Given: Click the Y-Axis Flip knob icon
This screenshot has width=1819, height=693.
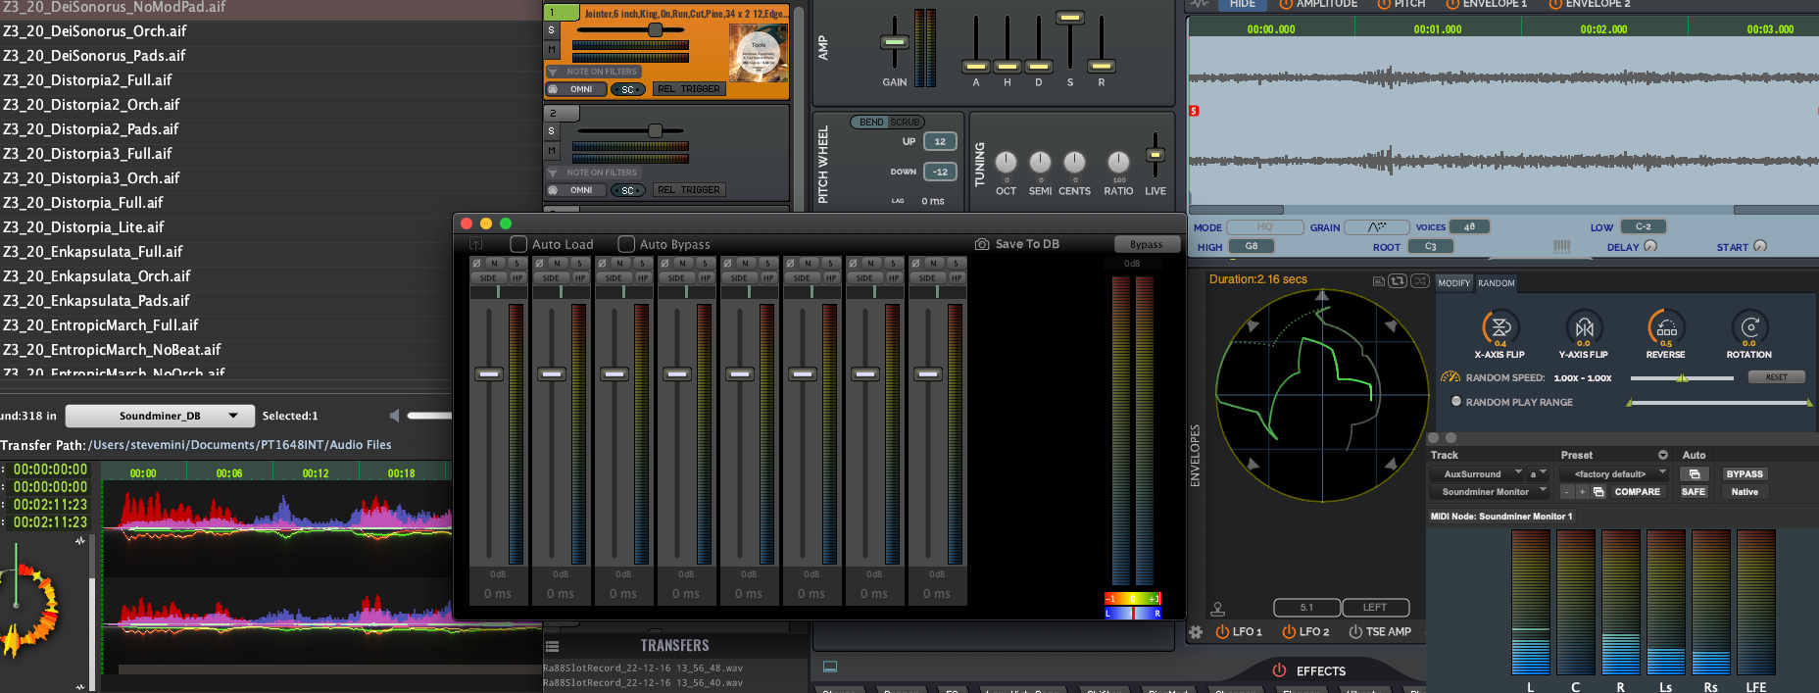Looking at the screenshot, I should point(1584,327).
